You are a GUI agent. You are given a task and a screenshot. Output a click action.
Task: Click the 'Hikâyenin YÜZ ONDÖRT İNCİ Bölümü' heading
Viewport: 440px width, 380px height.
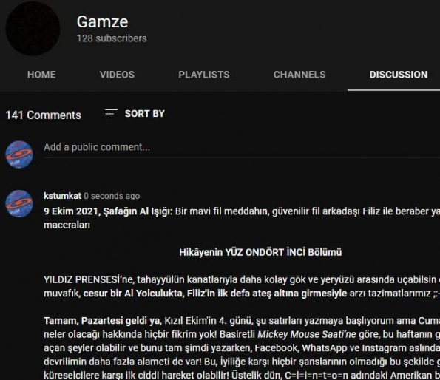point(260,252)
